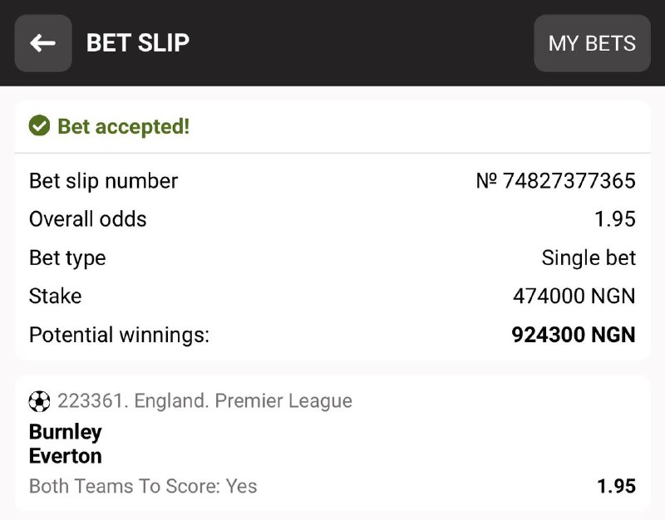Click the soccer ball sport icon
Screen dimensions: 665x520
pos(39,401)
